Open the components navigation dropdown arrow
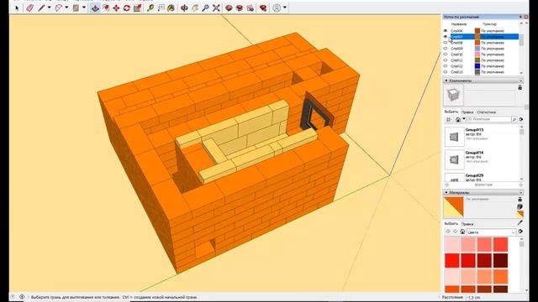This screenshot has height=302, width=538. pos(464,119)
